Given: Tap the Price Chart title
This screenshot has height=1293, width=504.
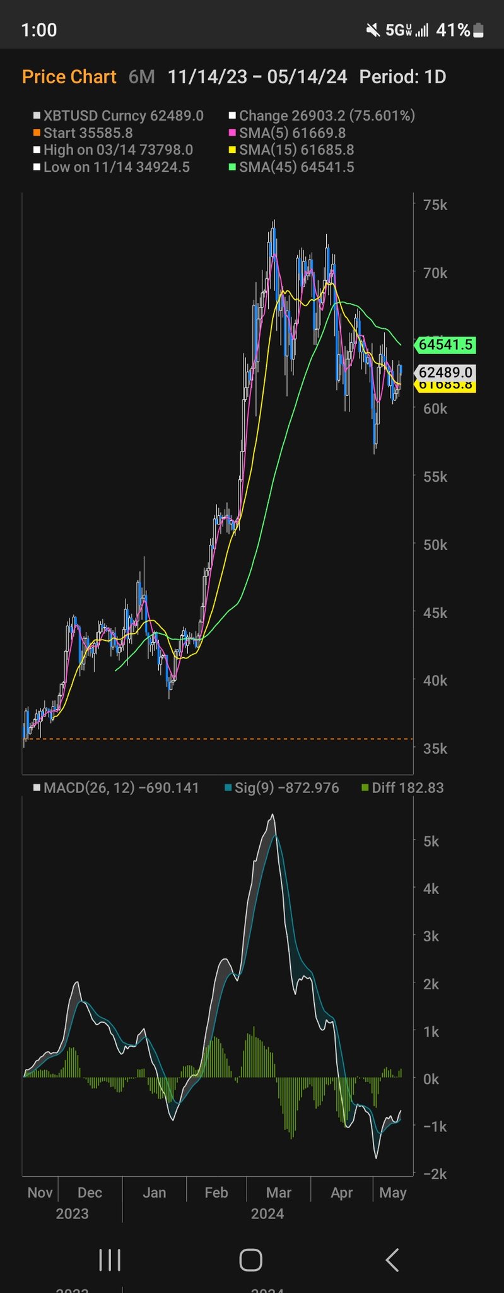Looking at the screenshot, I should tap(69, 77).
